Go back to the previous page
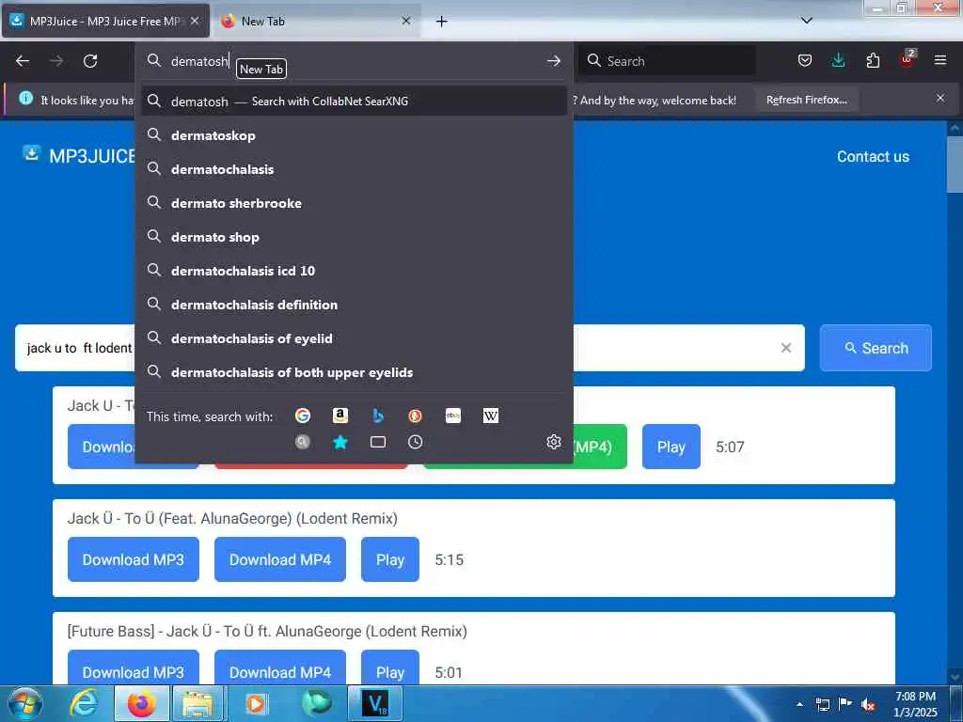Screen dimensions: 963x722 [x=23, y=61]
